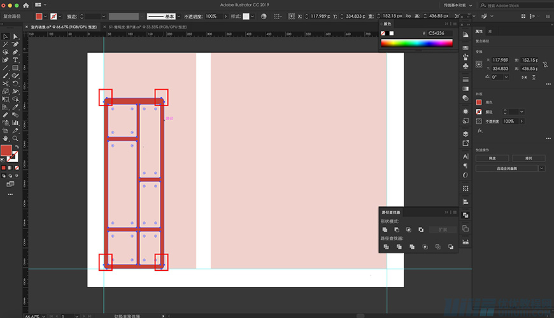Toggle the reference point locator in Properties
The height and width of the screenshot is (318, 554).
tap(479, 64)
